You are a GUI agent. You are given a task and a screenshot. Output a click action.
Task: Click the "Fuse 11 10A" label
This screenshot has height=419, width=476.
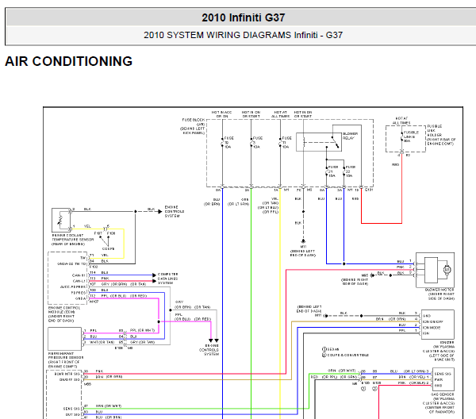click(286, 142)
